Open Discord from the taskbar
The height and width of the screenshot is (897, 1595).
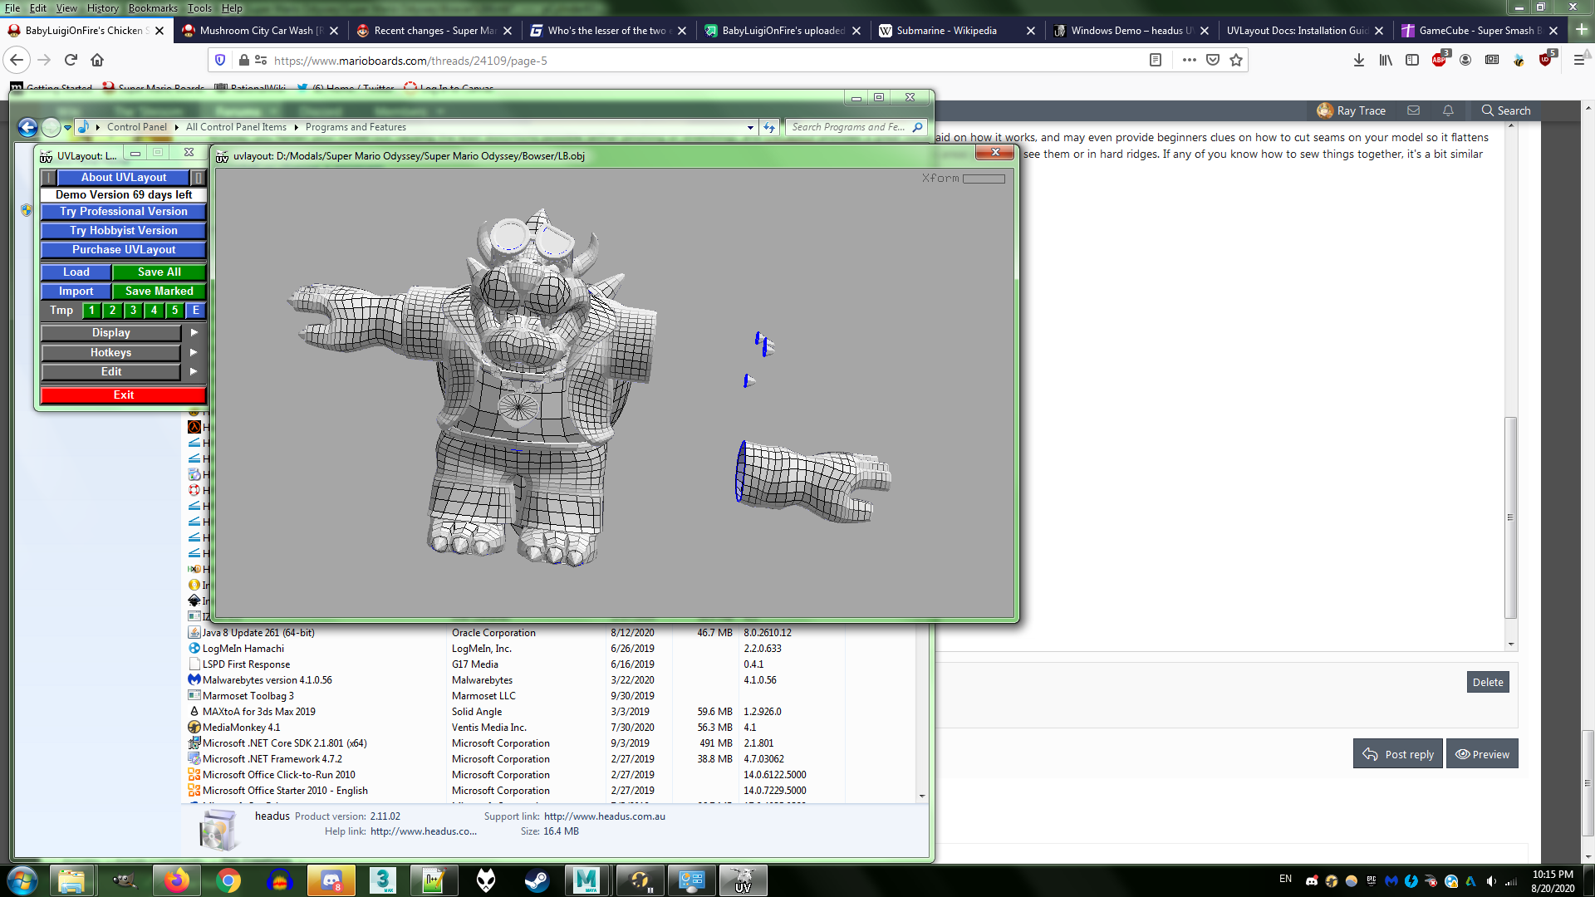click(x=331, y=880)
